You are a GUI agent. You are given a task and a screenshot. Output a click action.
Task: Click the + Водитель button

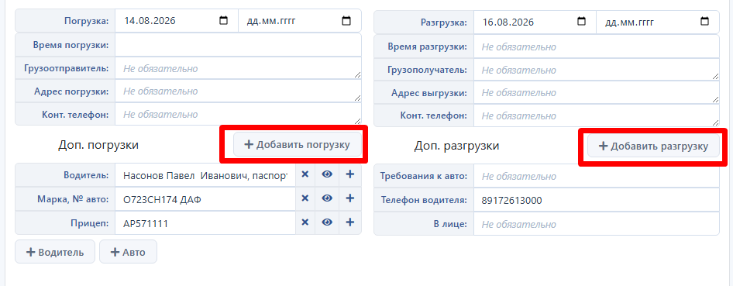pyautogui.click(x=55, y=252)
